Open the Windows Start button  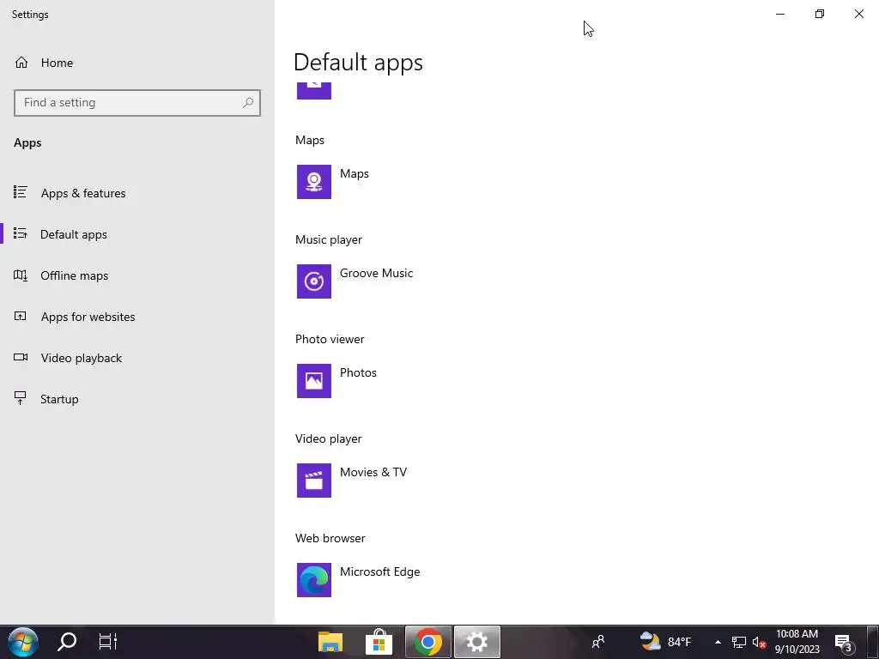coord(23,642)
